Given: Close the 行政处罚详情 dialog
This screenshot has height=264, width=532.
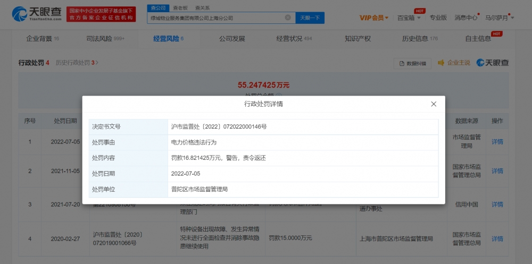Looking at the screenshot, I should tap(434, 104).
